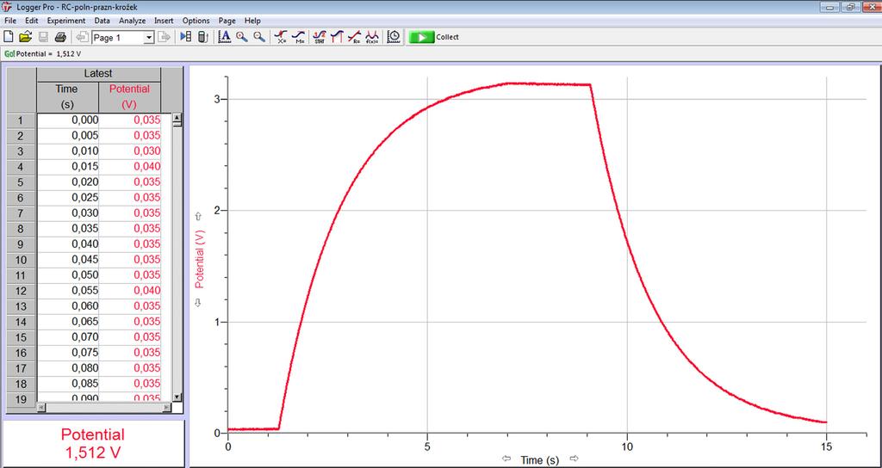Autoscale the graph with the A icon
882x468 pixels.
tap(225, 37)
